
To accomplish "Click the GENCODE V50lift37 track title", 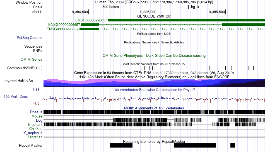I will [x=154, y=16].
